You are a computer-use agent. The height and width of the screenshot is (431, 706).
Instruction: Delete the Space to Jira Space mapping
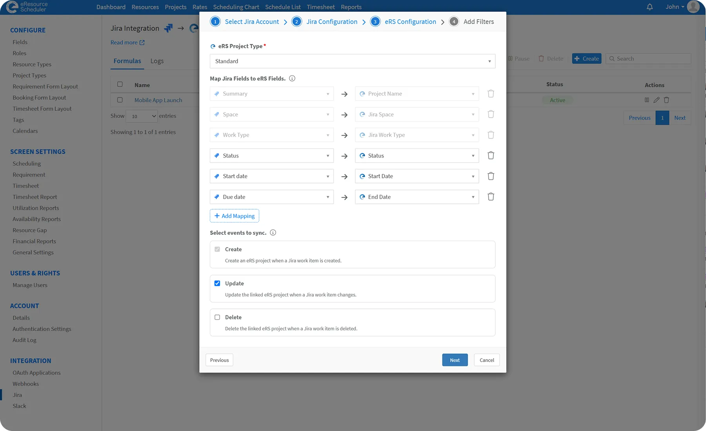coord(491,114)
